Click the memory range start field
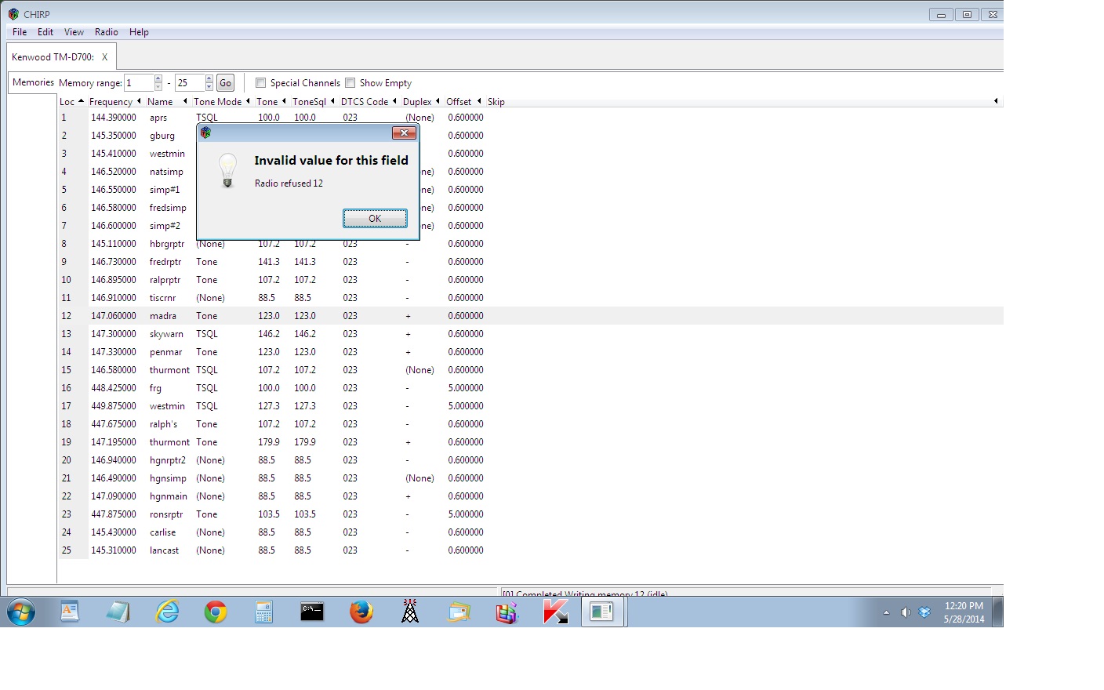Viewport: 1104px width, 690px height. [x=139, y=82]
